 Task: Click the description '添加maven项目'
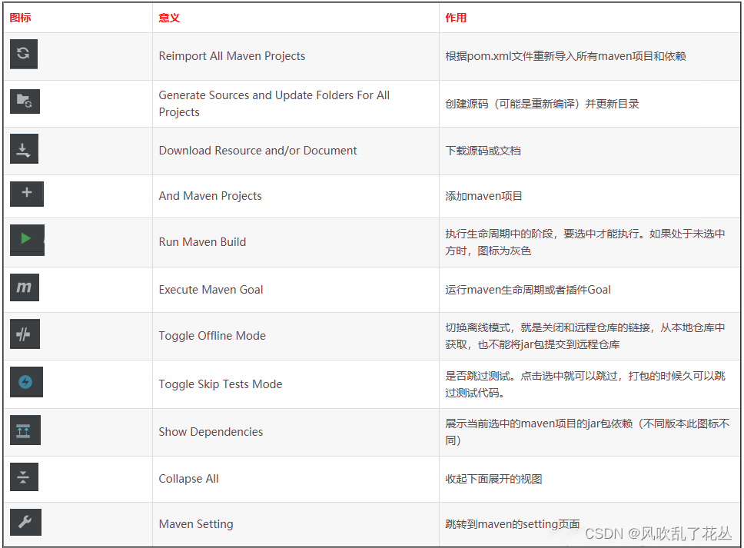[483, 196]
